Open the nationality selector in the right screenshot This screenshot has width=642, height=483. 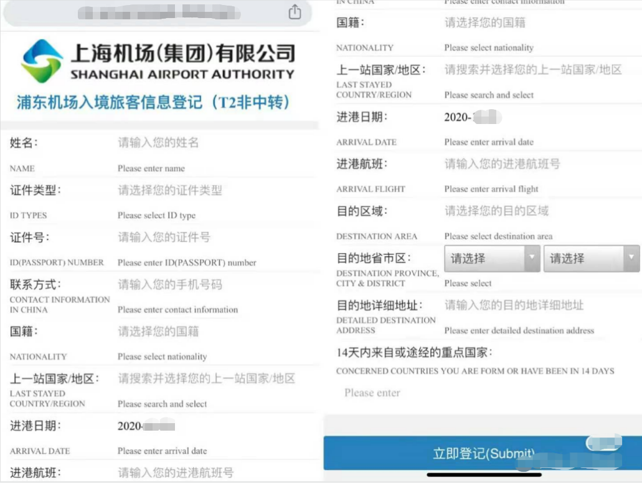coord(485,22)
